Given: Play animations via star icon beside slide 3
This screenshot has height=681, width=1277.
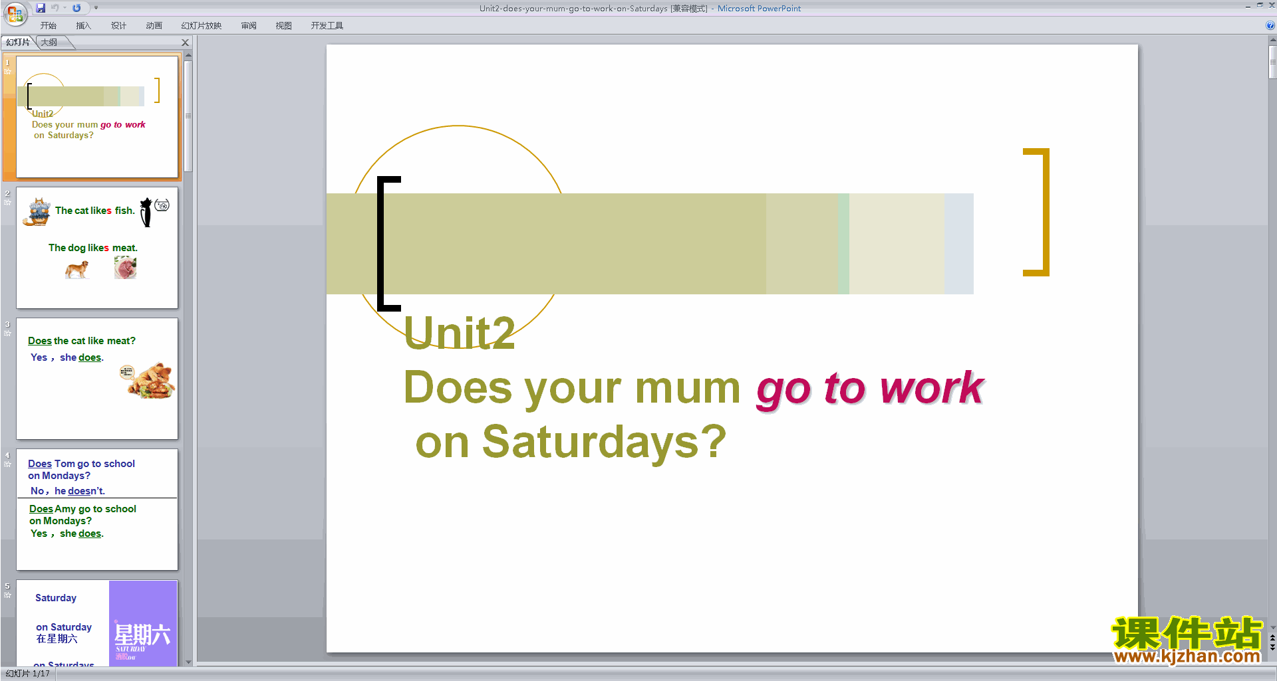Looking at the screenshot, I should [x=8, y=334].
